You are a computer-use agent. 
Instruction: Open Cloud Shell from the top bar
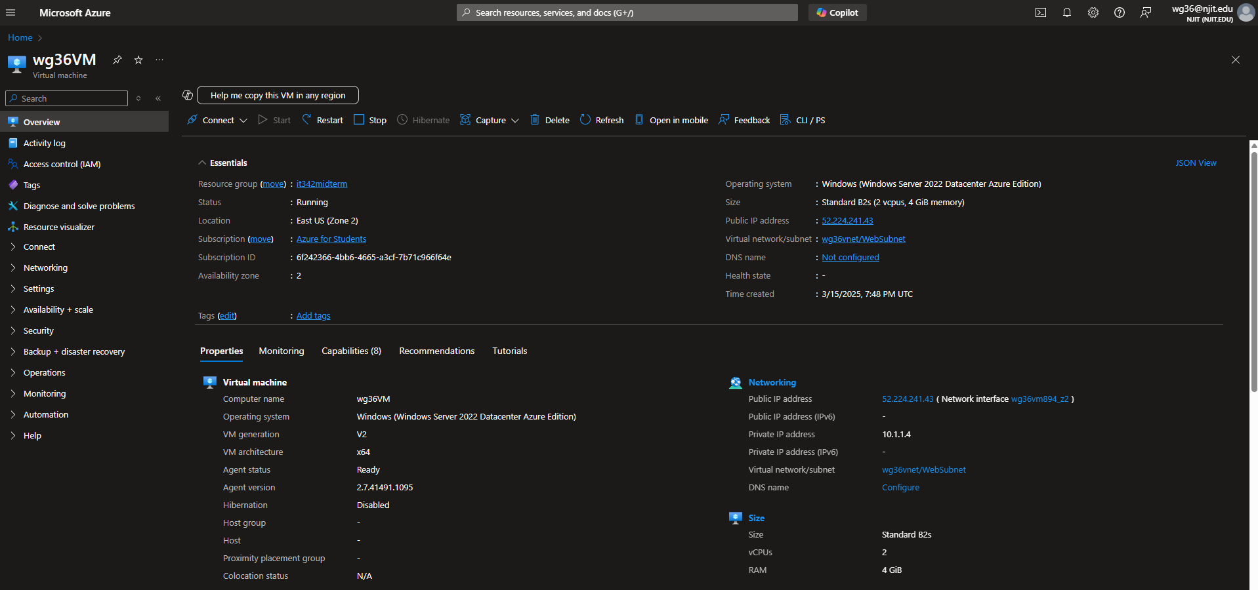click(x=1040, y=12)
